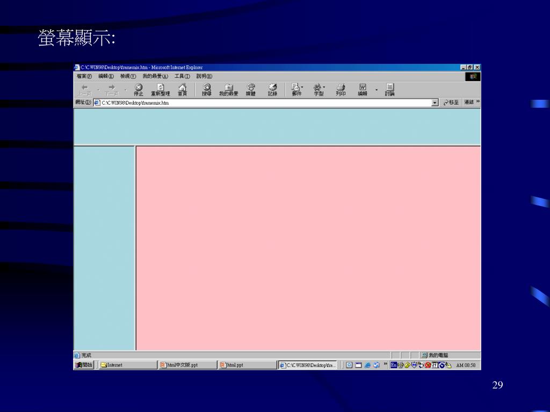Image resolution: width=550 pixels, height=412 pixels.
Task: Click the Windows logo throbber icon
Action: 473,76
